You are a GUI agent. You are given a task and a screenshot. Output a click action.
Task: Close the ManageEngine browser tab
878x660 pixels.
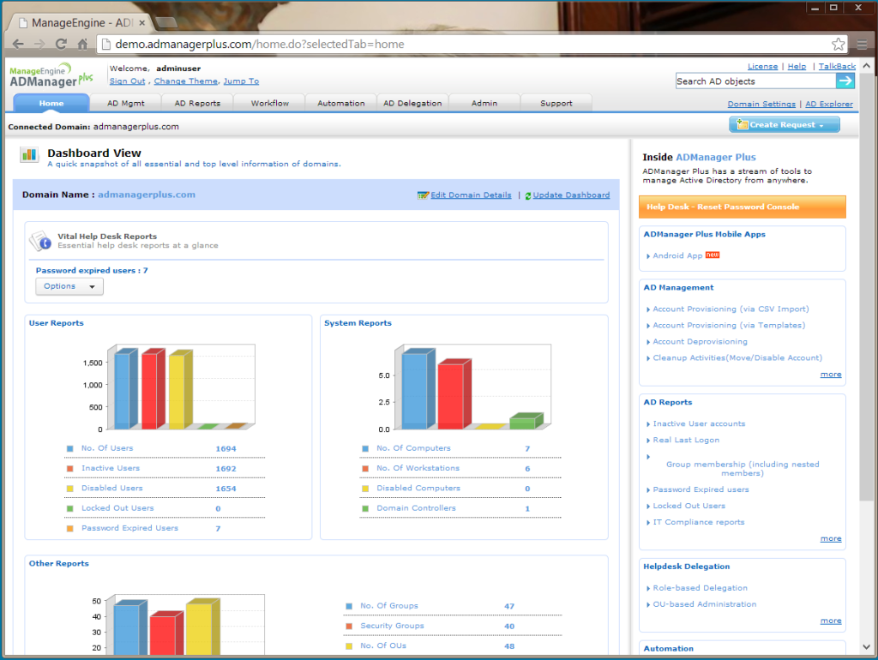(142, 23)
